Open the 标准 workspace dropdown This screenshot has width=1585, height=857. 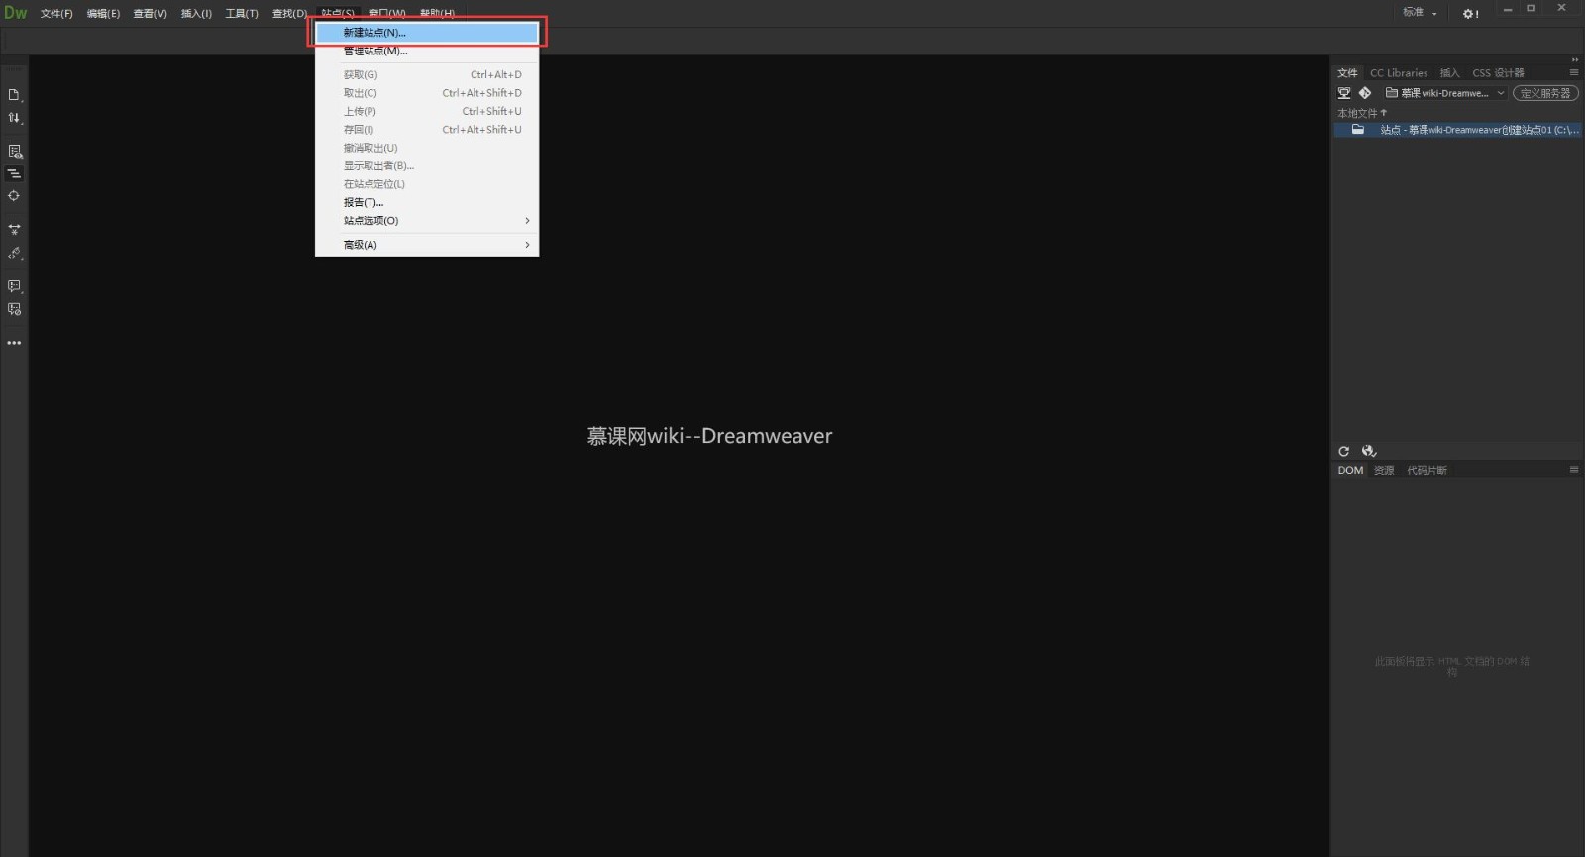(x=1420, y=13)
